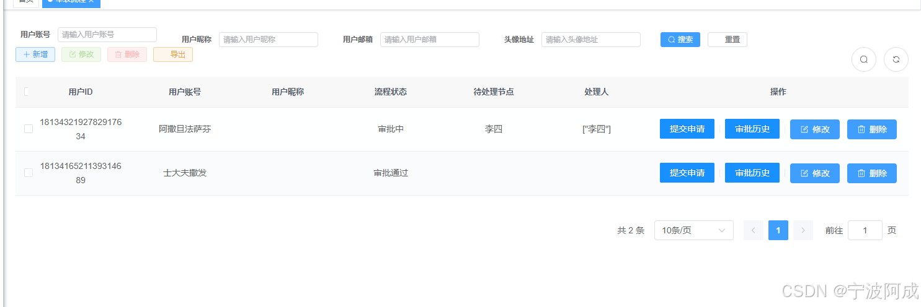Viewport: 921px width, 307px height.
Task: Tick the checkbox for row 阿撒旦法萨芬
Action: [x=28, y=129]
